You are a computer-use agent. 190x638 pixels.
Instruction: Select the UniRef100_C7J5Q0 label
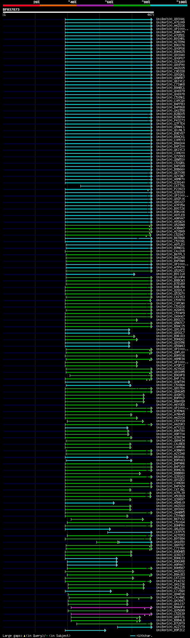pos(170,591)
